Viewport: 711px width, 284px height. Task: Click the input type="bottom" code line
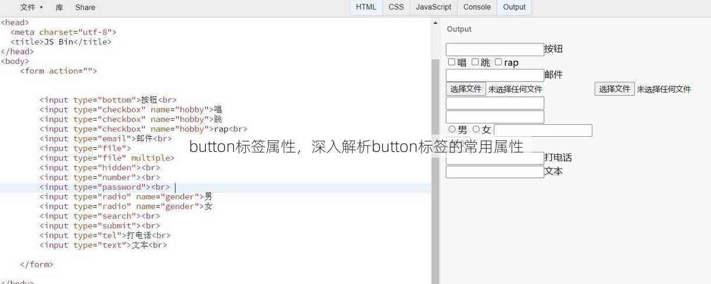[x=108, y=100]
